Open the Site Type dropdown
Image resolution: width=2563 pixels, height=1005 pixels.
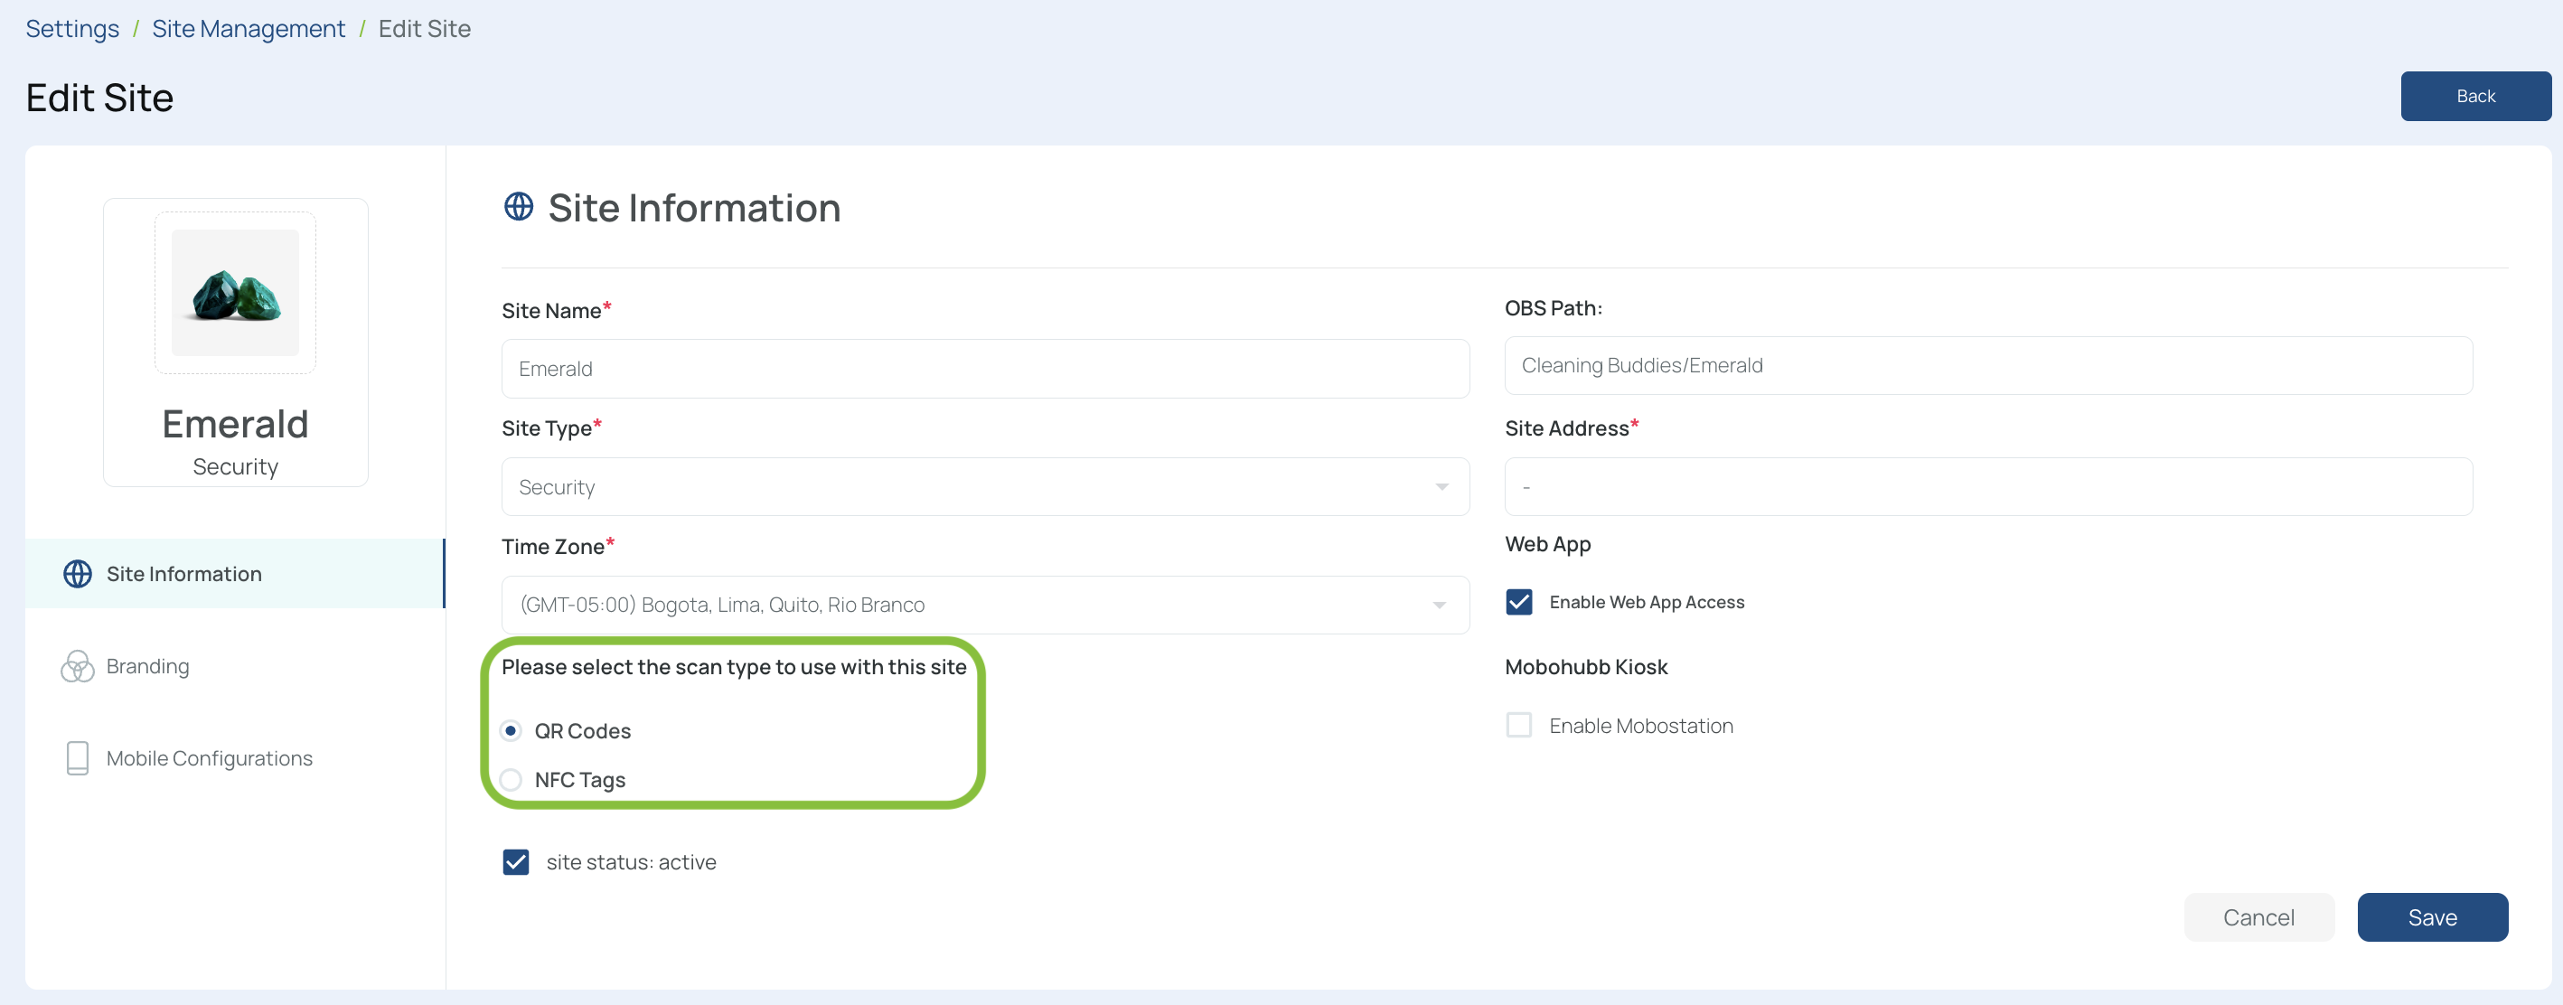point(985,486)
